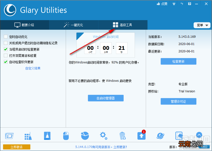Click the 立即更新 new version link
This screenshot has width=212, height=151.
point(120,147)
